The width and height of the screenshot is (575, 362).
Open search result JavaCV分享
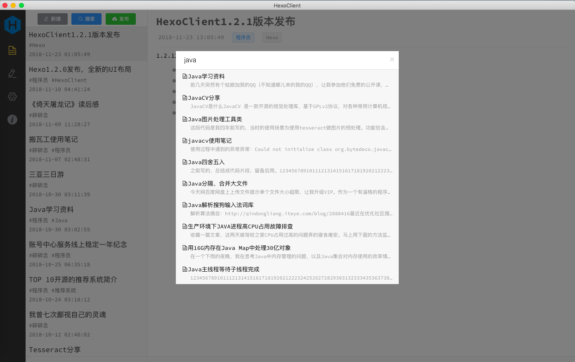[287, 102]
